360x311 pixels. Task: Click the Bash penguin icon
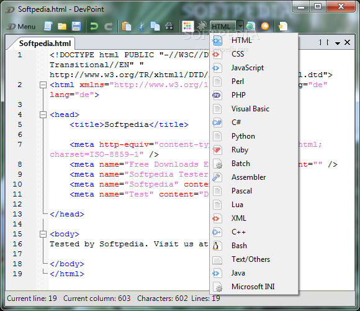tap(217, 246)
